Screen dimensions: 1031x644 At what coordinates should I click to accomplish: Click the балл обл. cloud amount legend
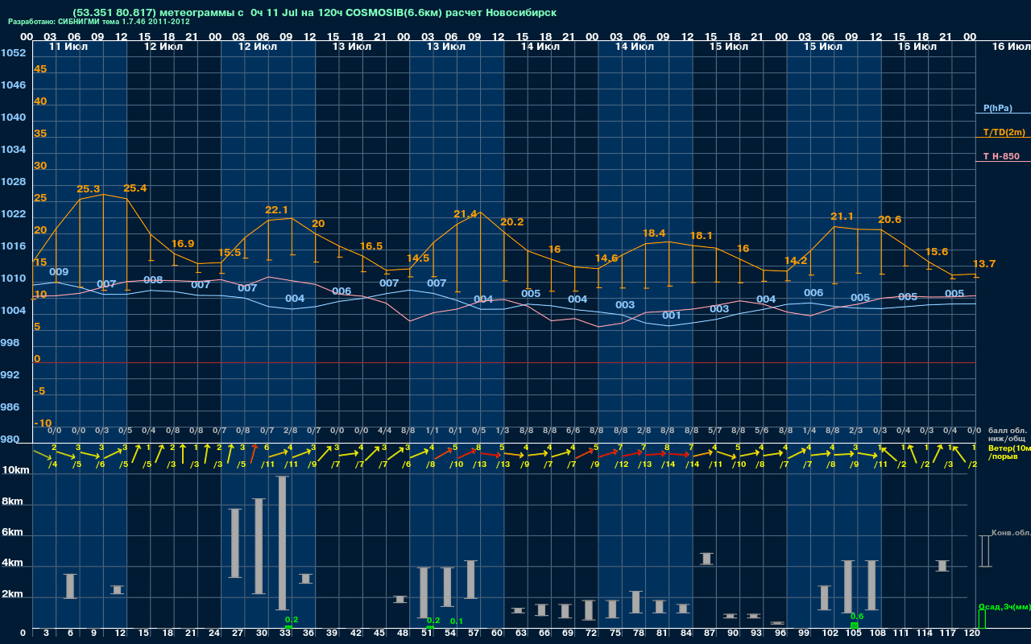(1007, 431)
